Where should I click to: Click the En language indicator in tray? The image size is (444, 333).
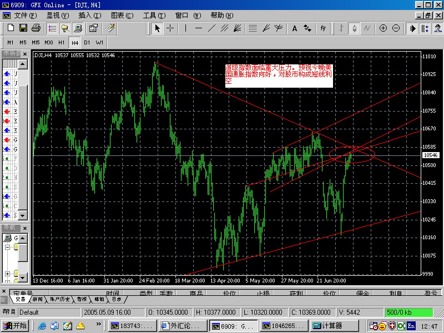(411, 326)
